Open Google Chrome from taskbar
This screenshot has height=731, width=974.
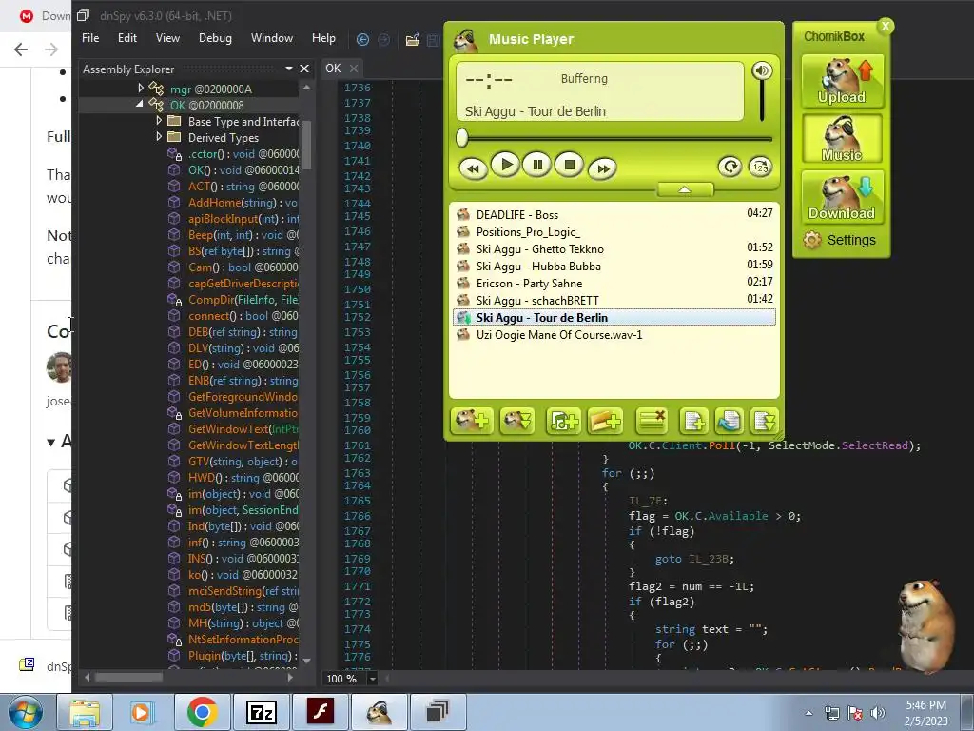click(x=202, y=712)
